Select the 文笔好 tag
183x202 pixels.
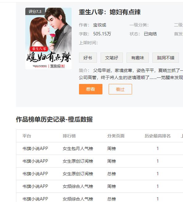[112, 57]
